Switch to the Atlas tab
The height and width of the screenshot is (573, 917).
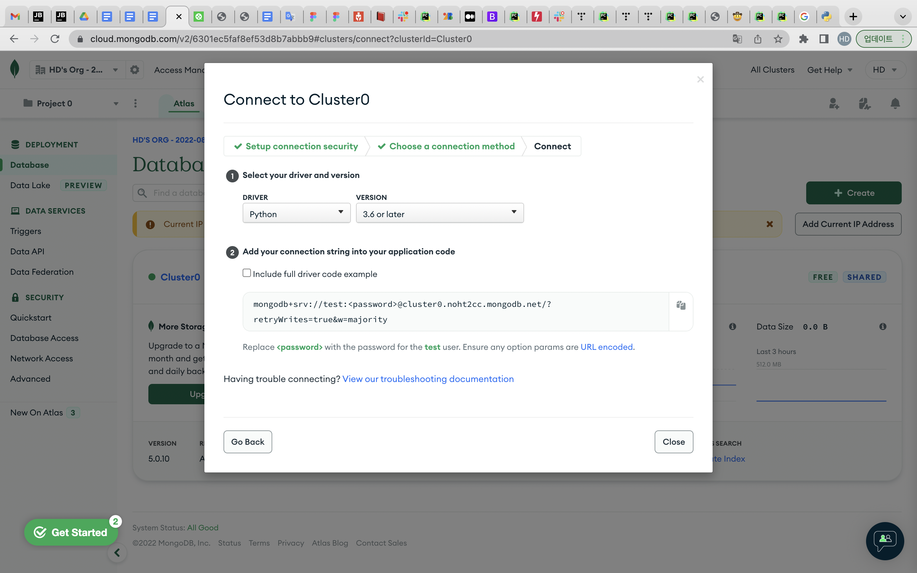tap(184, 103)
